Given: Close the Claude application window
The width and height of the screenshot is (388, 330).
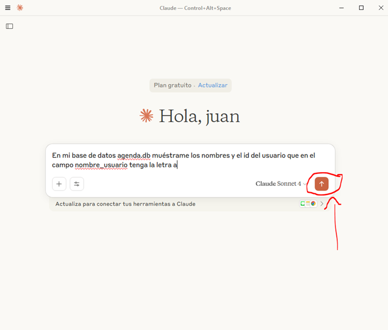Looking at the screenshot, I should point(379,8).
